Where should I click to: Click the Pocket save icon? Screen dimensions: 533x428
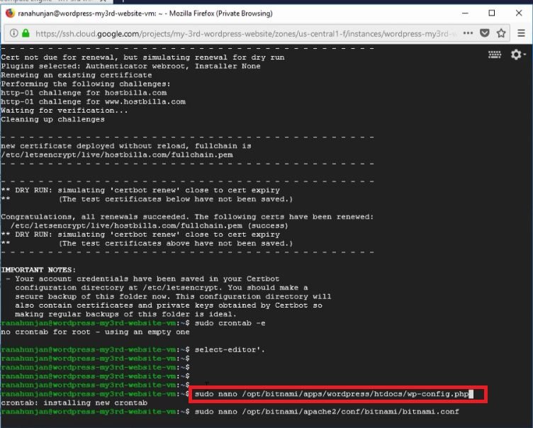484,33
